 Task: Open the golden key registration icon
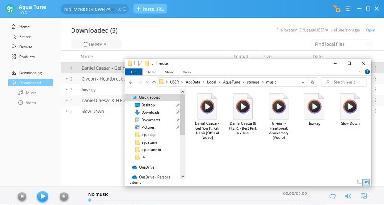point(337,9)
